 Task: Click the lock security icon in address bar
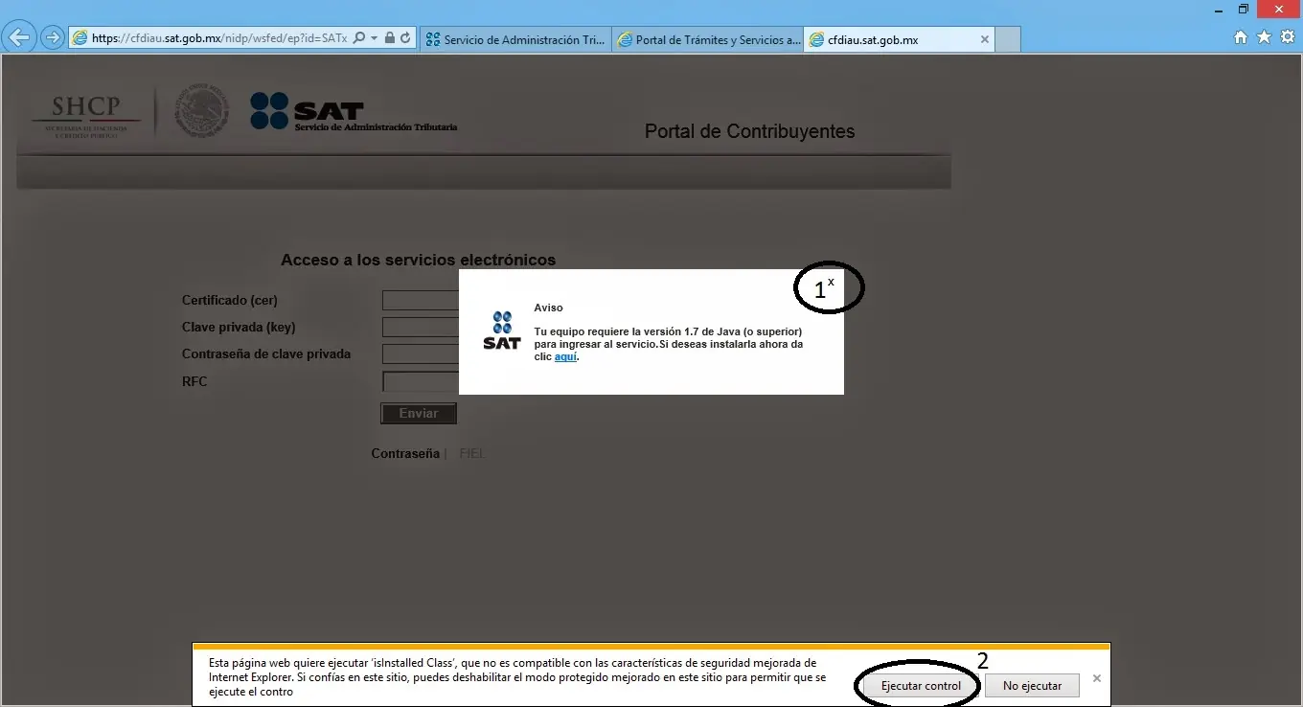[x=389, y=39]
